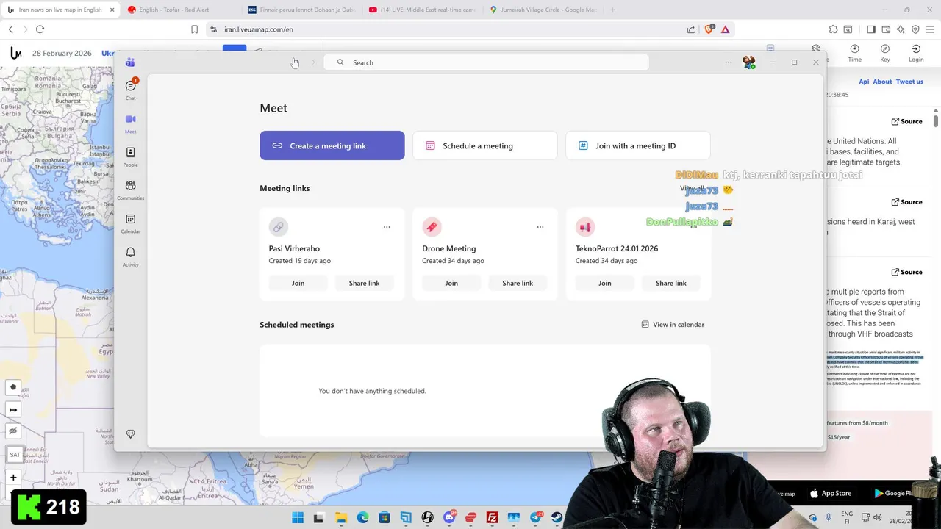Open browser extensions puzzle icon
This screenshot has height=529, width=941.
tap(833, 29)
